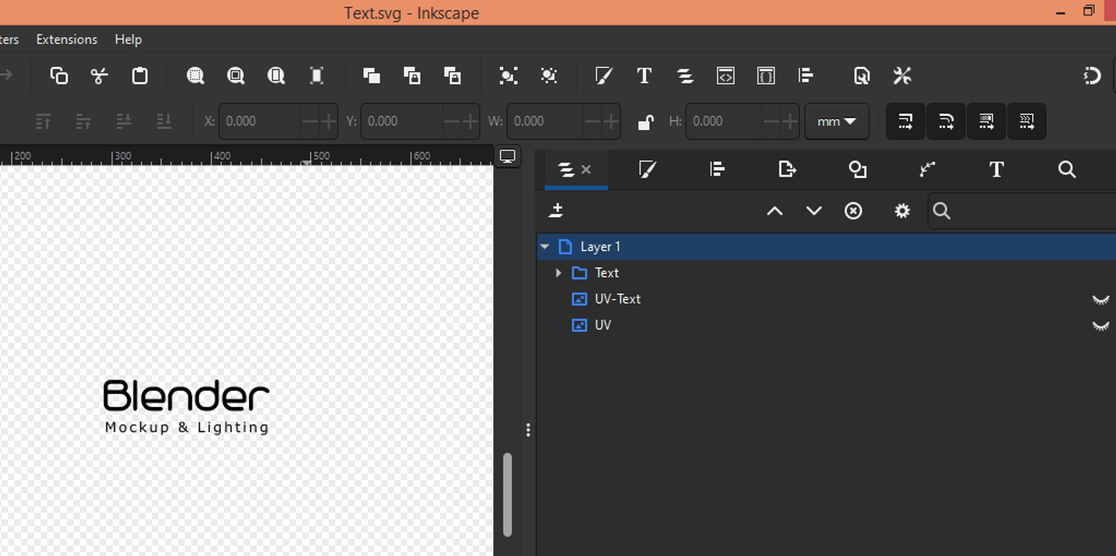Open the mm units dropdown
Viewport: 1116px width, 556px height.
click(836, 121)
